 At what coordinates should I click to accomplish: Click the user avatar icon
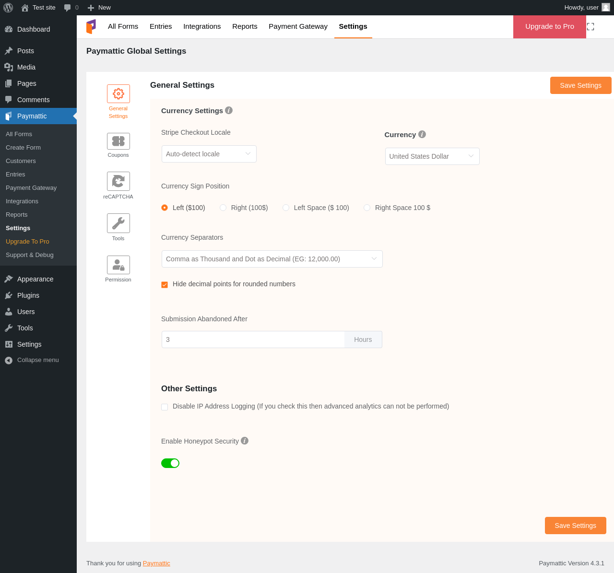(606, 7)
